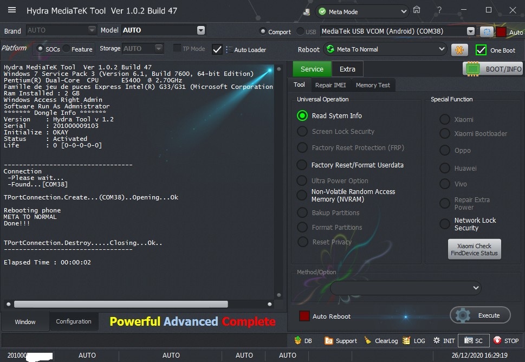Select the Bakup Partitions option
The width and height of the screenshot is (525, 362).
pyautogui.click(x=302, y=212)
